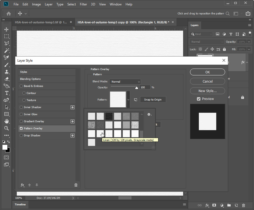The width and height of the screenshot is (254, 210).
Task: Pick the Magic Wand tool
Action: 6,51
